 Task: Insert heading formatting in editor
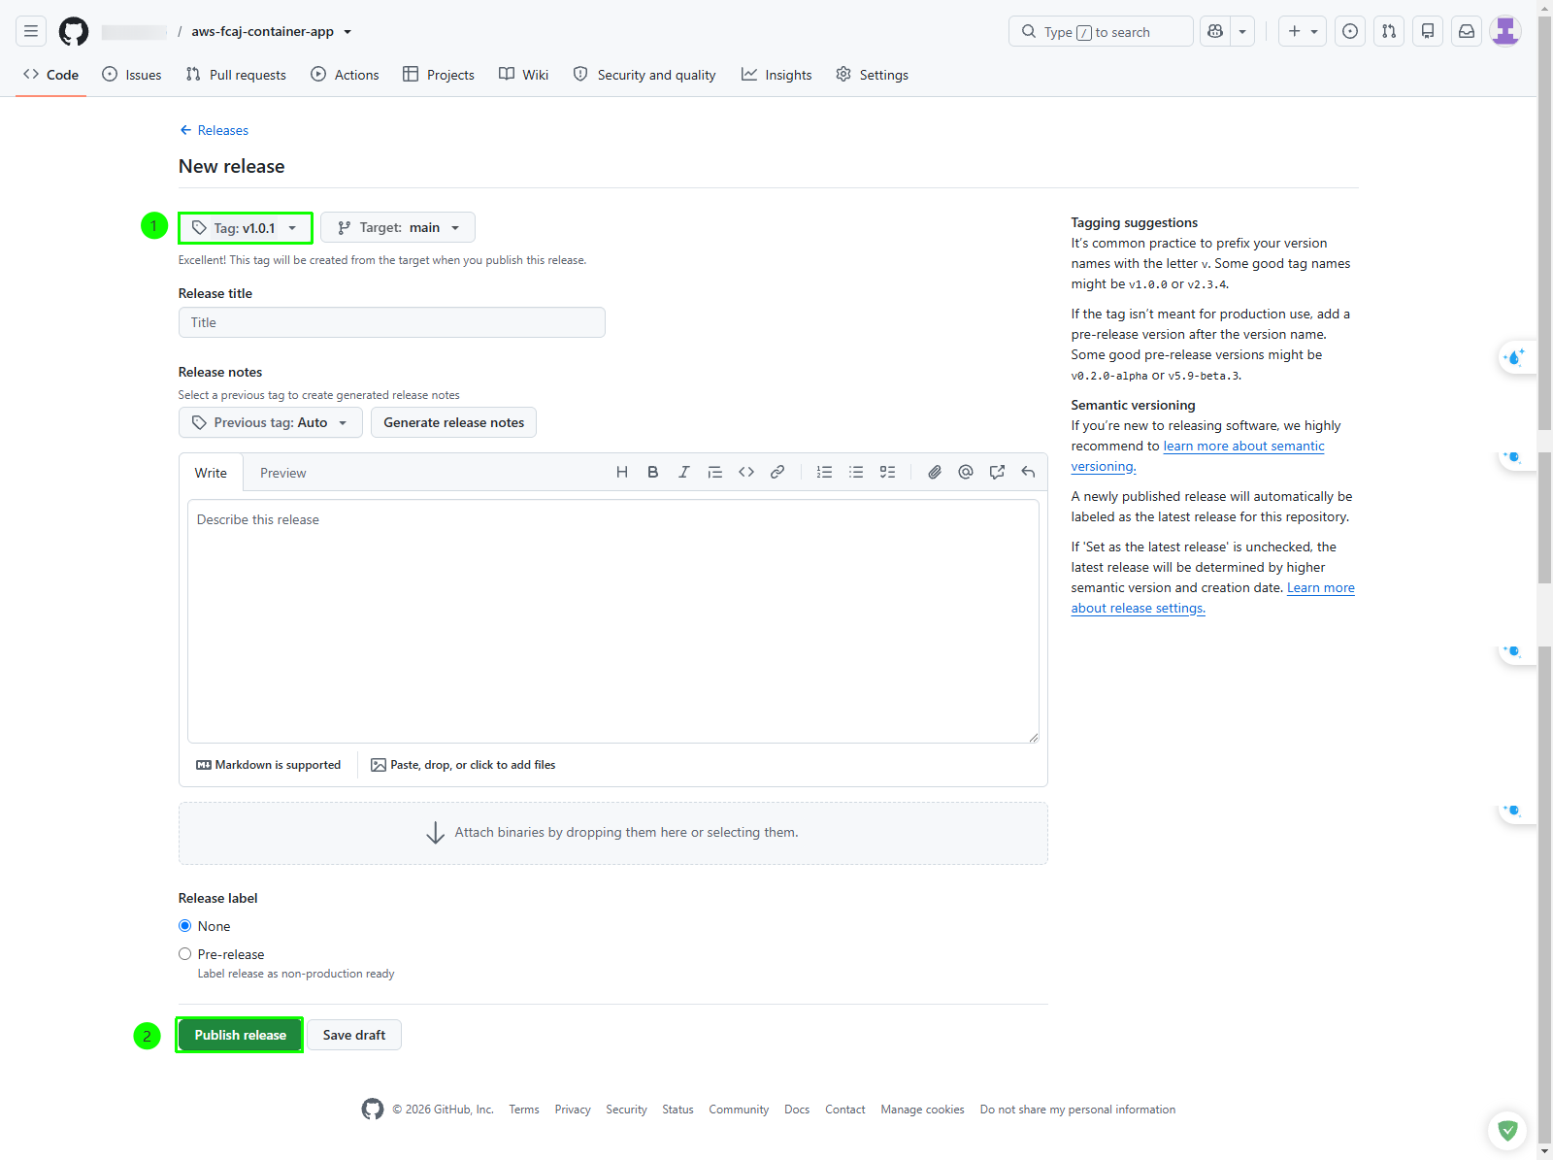click(x=622, y=472)
